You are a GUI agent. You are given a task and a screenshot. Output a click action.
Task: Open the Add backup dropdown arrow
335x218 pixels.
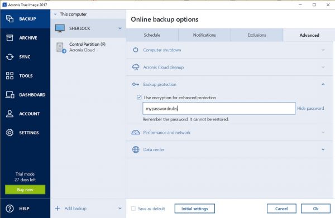coord(120,208)
